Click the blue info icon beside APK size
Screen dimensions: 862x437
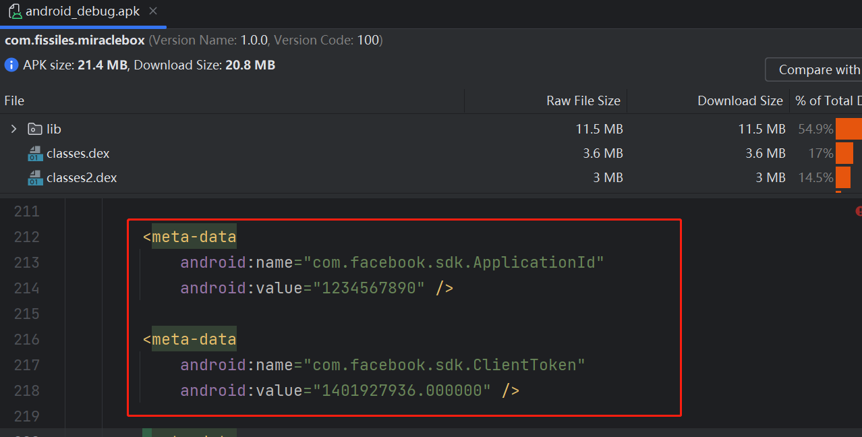(x=11, y=65)
